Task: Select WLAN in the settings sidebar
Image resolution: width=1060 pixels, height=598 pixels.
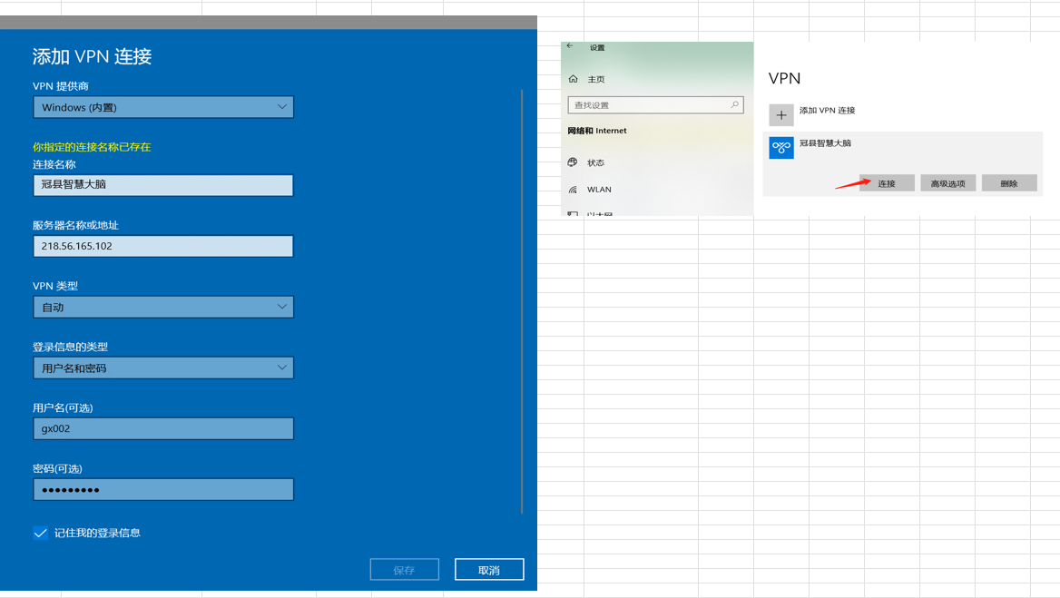Action: (599, 190)
